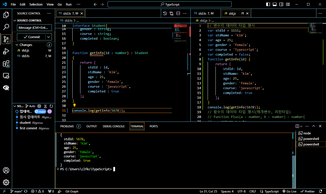Open Git Graph from status bar
The height and width of the screenshot is (194, 326).
coord(72,191)
